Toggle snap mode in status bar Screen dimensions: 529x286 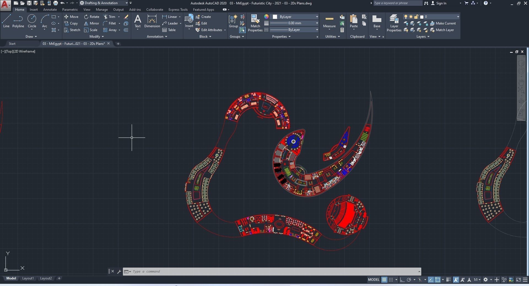coord(391,280)
